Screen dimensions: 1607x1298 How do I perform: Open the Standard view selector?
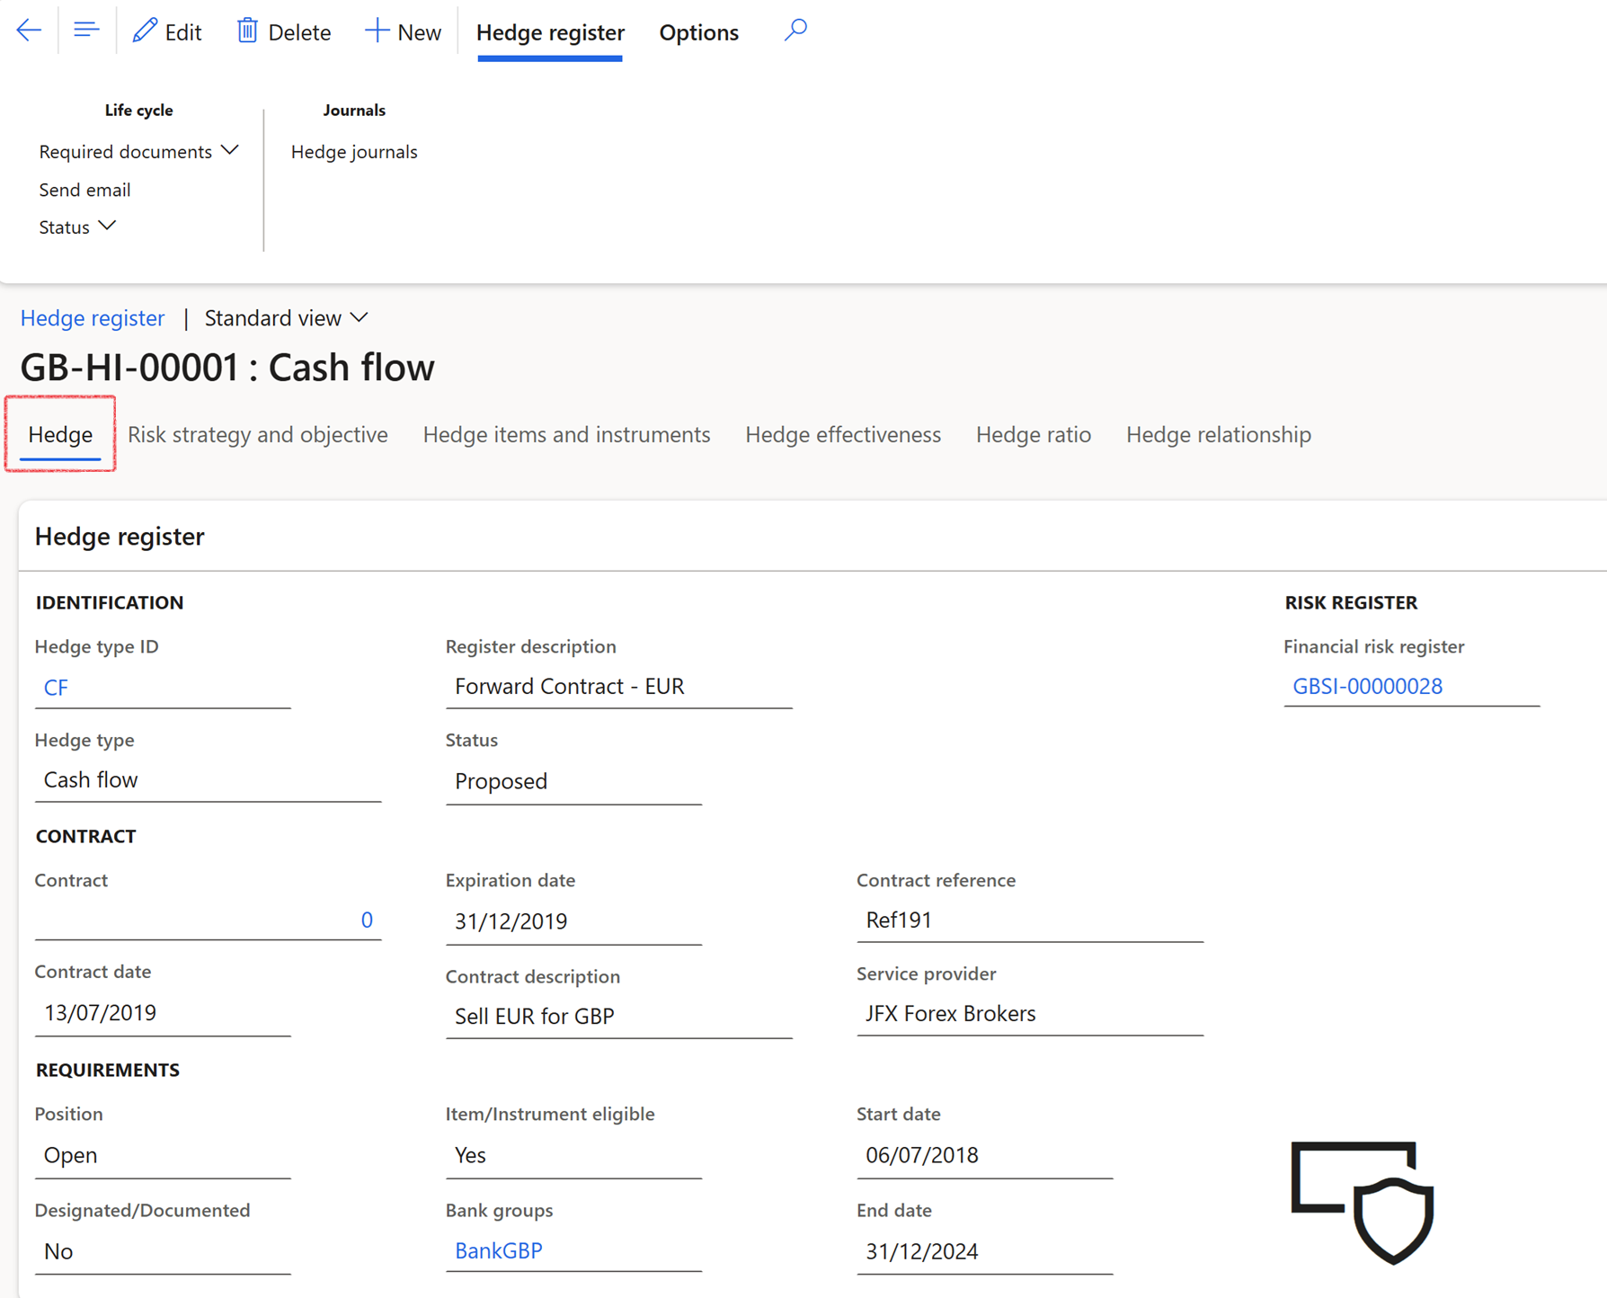(x=287, y=317)
